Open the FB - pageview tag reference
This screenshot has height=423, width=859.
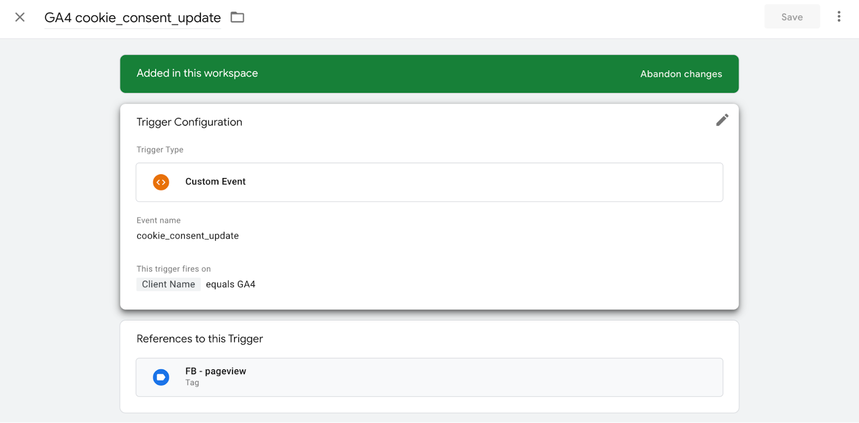pos(429,377)
